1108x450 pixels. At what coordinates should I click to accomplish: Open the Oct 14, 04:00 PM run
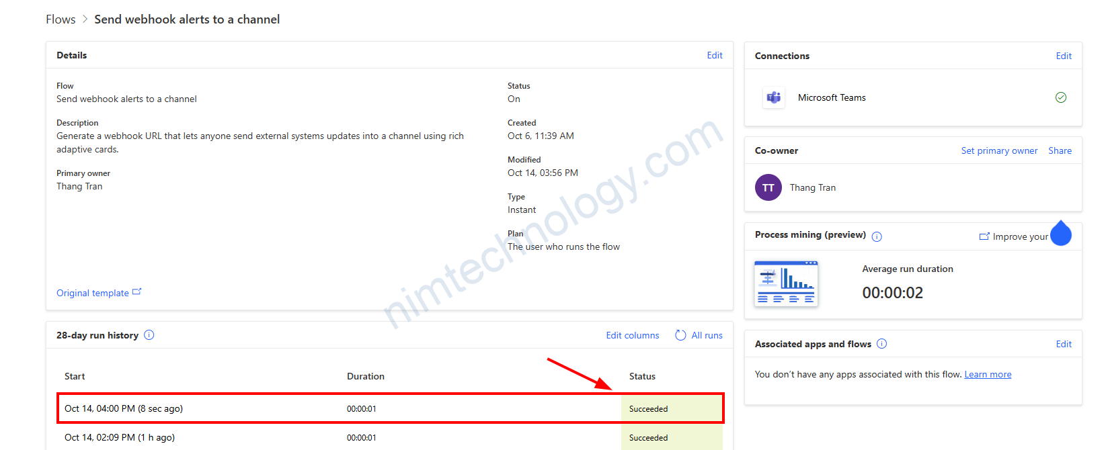(124, 408)
